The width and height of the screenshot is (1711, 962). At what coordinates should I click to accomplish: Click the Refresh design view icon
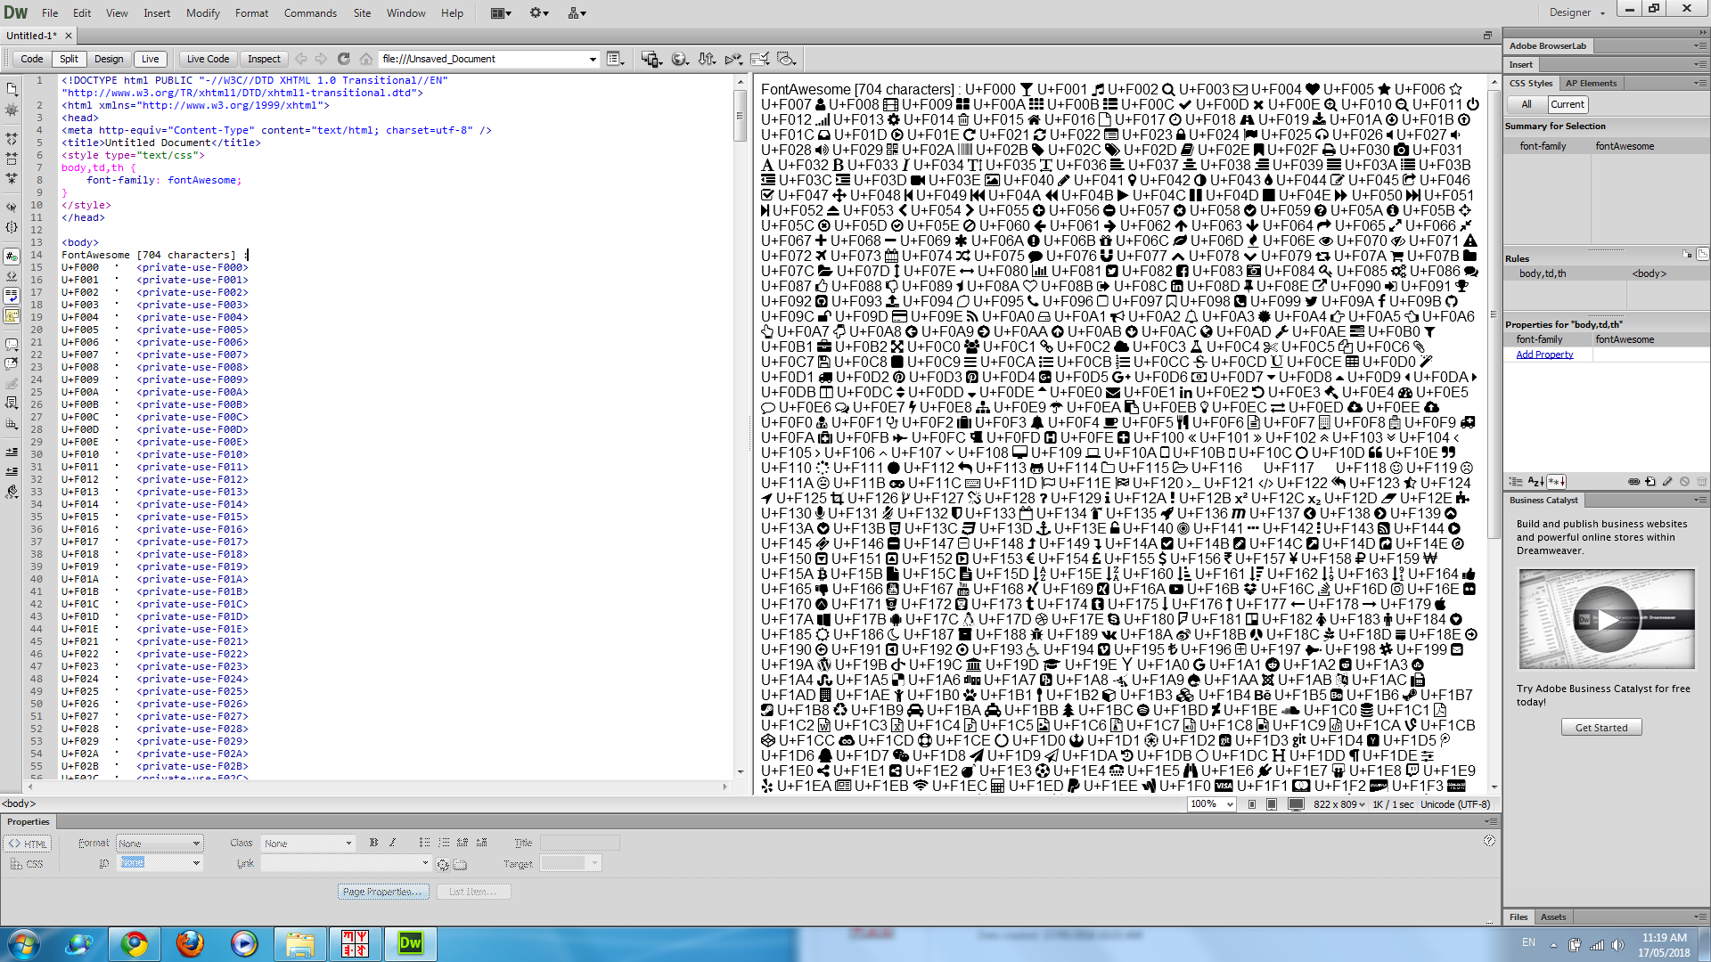[x=343, y=59]
